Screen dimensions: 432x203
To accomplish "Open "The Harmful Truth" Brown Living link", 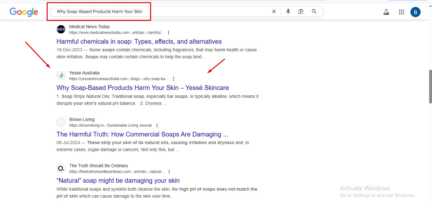I will click(142, 134).
